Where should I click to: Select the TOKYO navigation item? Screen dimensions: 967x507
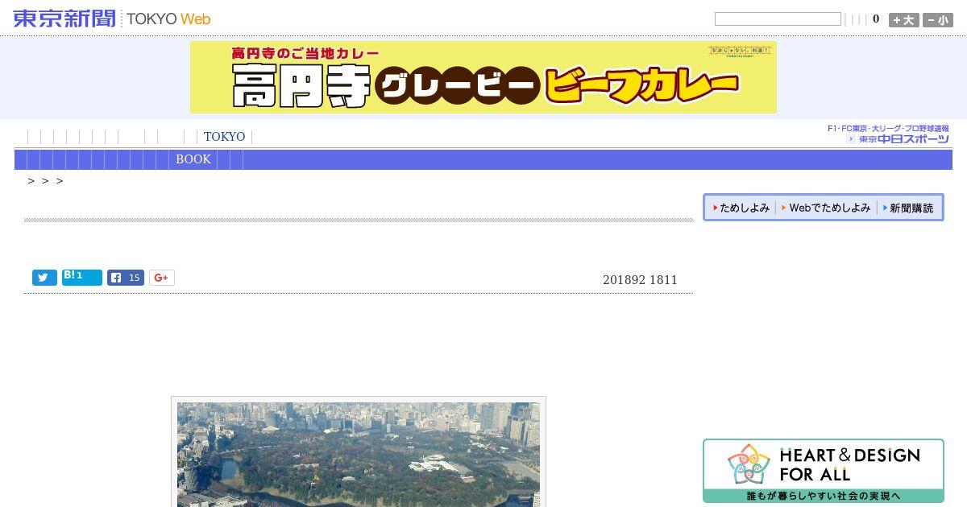[x=224, y=137]
